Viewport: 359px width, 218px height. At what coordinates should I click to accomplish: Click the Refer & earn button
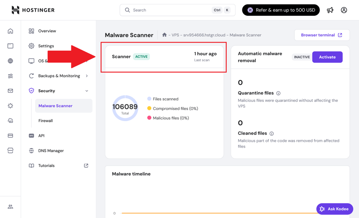280,10
